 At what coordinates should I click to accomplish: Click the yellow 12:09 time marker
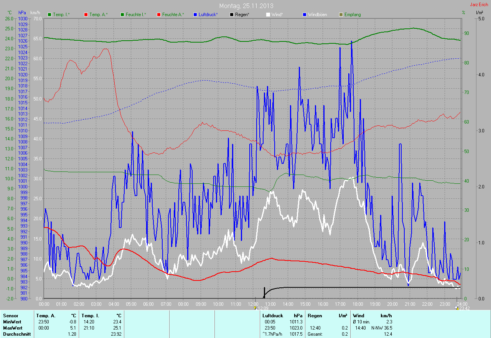[255, 308]
